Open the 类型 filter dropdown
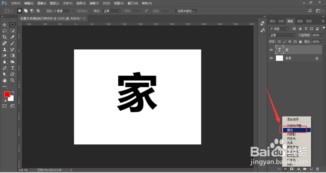Viewport: 326px width, 173px height. click(x=279, y=29)
